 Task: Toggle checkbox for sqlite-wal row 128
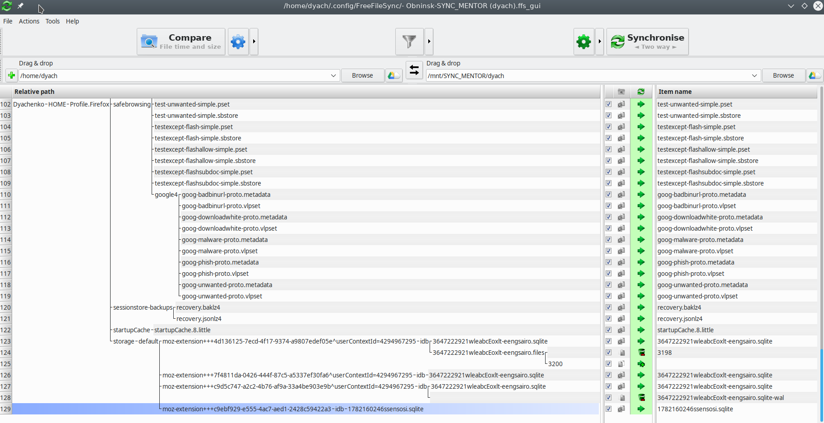[x=608, y=398]
